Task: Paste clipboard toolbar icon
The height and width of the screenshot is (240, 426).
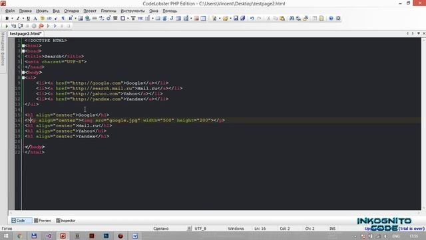Action: 282,18
